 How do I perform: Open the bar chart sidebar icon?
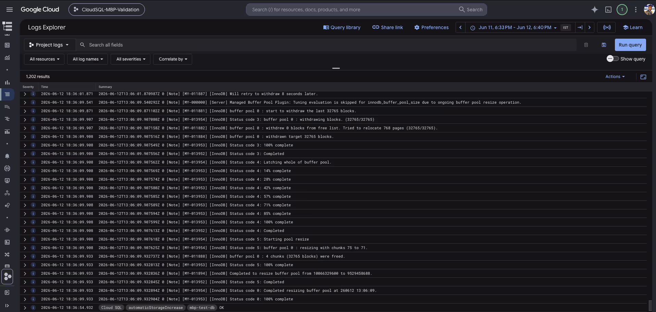coord(7,82)
